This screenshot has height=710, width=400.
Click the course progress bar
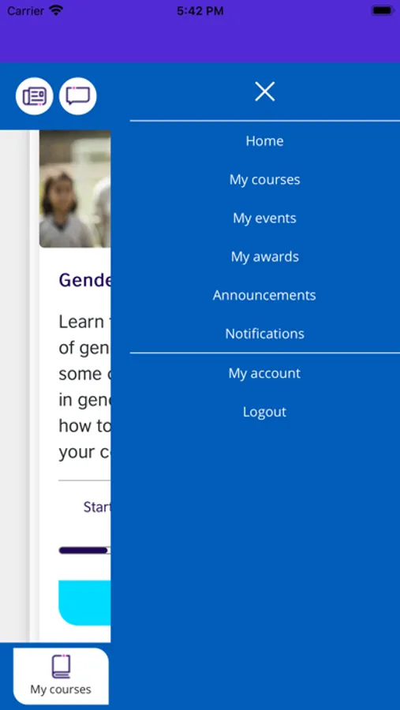(x=84, y=551)
